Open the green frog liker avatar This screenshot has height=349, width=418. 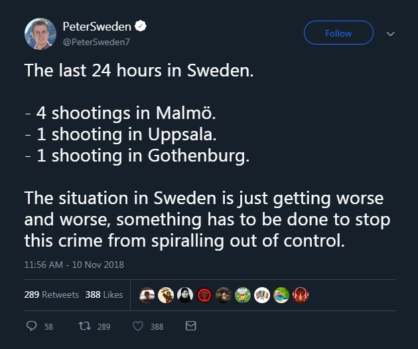[243, 294]
